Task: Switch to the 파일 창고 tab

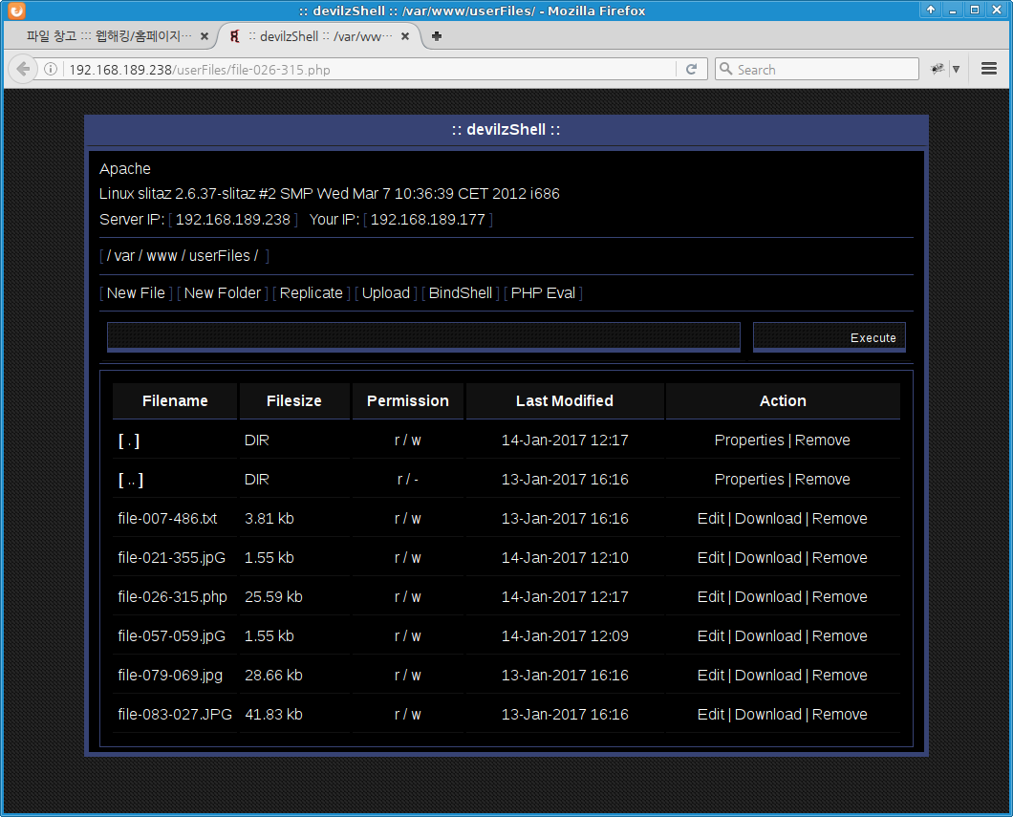Action: (x=109, y=36)
